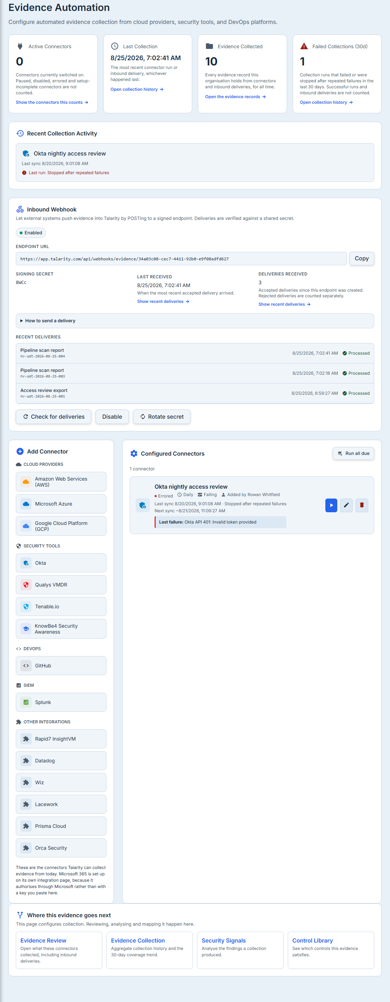Click the Okta icon in configured connector card
The image size is (390, 1002).
(x=142, y=505)
